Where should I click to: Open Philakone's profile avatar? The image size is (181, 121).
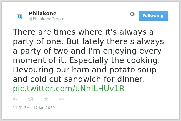[x=19, y=16]
